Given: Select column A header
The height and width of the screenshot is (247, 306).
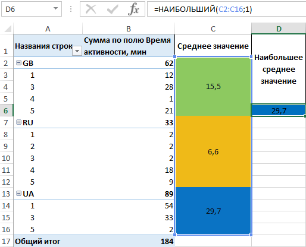Looking at the screenshot, I should pyautogui.click(x=48, y=29).
